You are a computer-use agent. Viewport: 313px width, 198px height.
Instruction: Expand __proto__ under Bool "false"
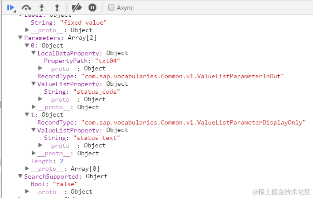pos(27,191)
